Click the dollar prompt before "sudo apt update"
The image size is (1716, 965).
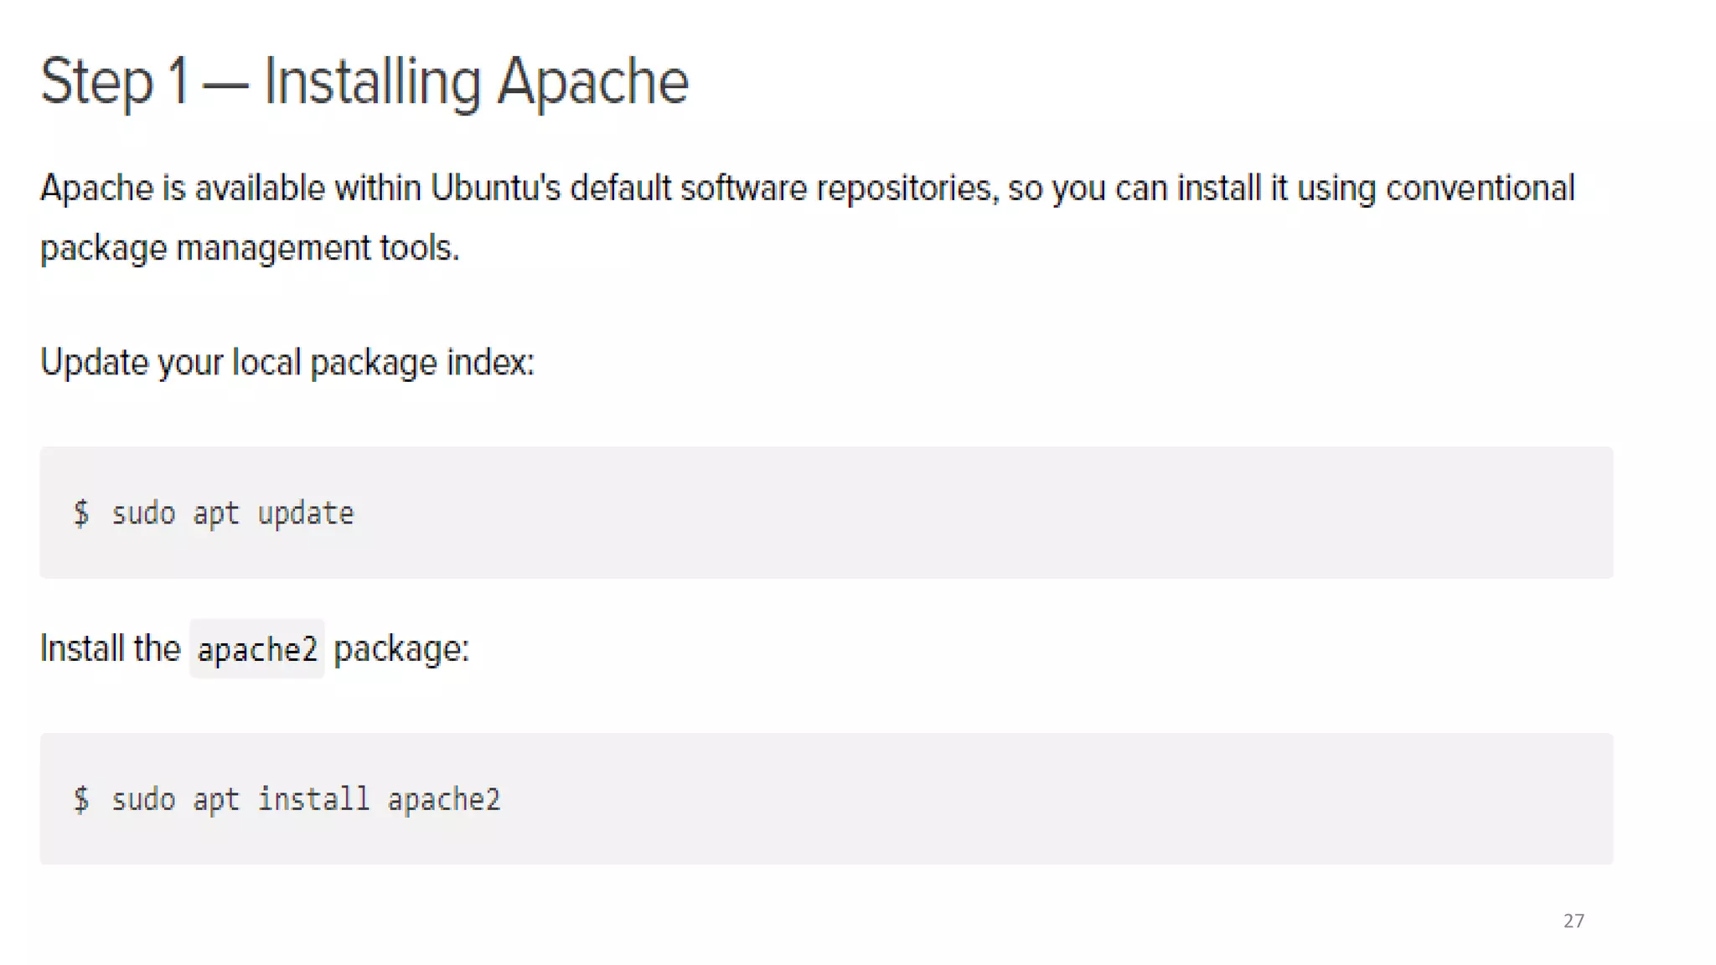tap(81, 513)
